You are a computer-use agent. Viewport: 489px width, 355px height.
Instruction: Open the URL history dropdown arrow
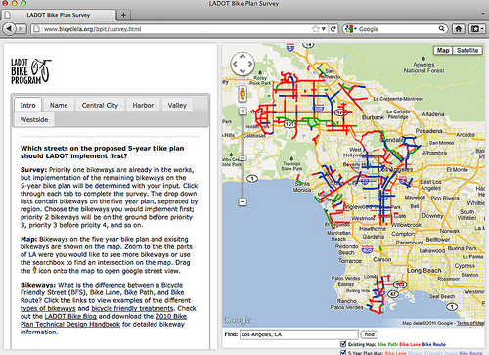pos(324,29)
